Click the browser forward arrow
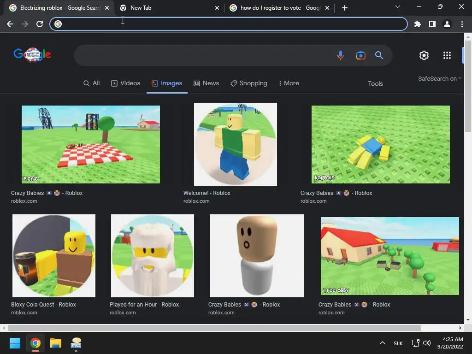Image resolution: width=472 pixels, height=354 pixels. pyautogui.click(x=25, y=24)
